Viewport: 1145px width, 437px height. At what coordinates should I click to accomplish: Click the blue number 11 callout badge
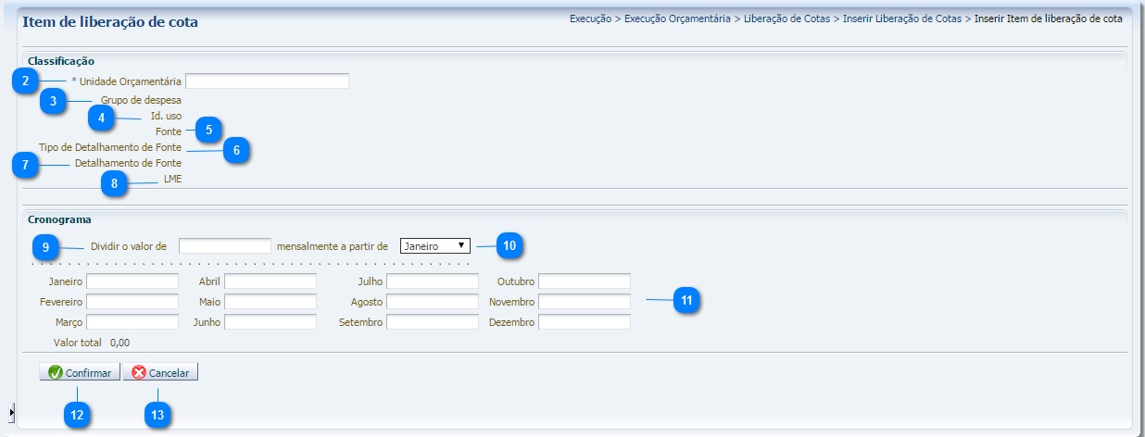686,301
